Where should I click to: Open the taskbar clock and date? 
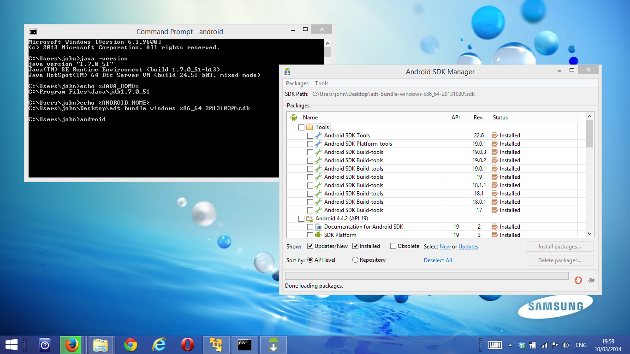(608, 345)
